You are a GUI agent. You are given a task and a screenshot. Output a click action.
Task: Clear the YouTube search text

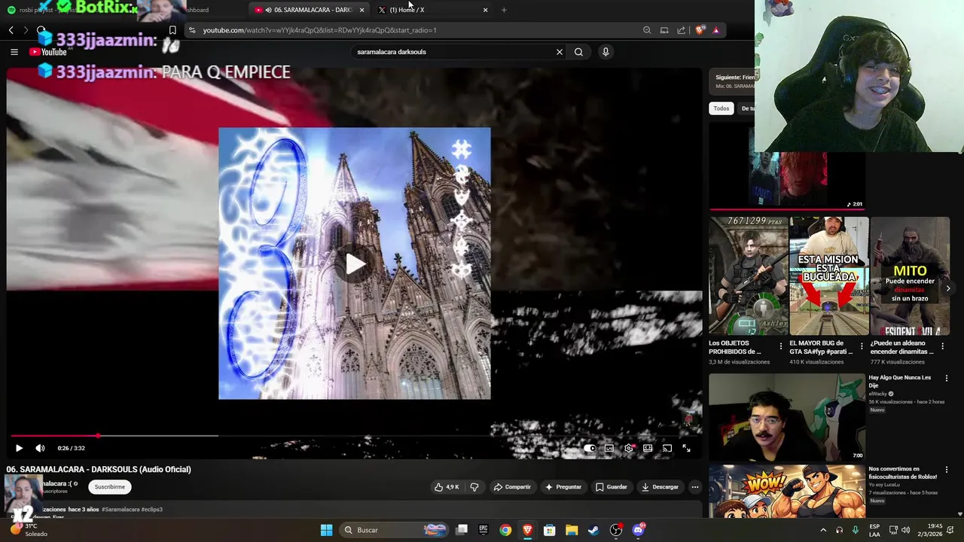click(559, 52)
